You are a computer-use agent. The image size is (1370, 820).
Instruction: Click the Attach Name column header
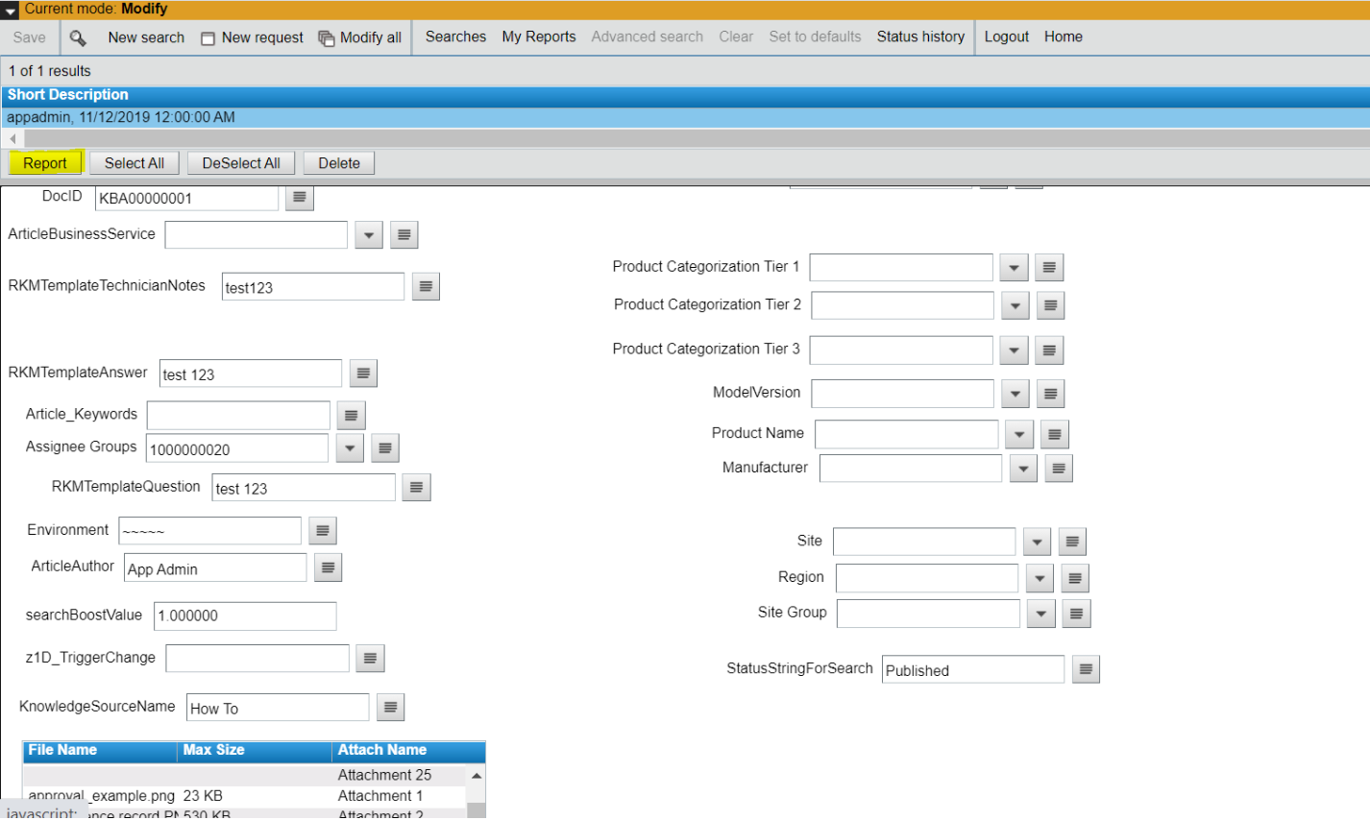[408, 751]
